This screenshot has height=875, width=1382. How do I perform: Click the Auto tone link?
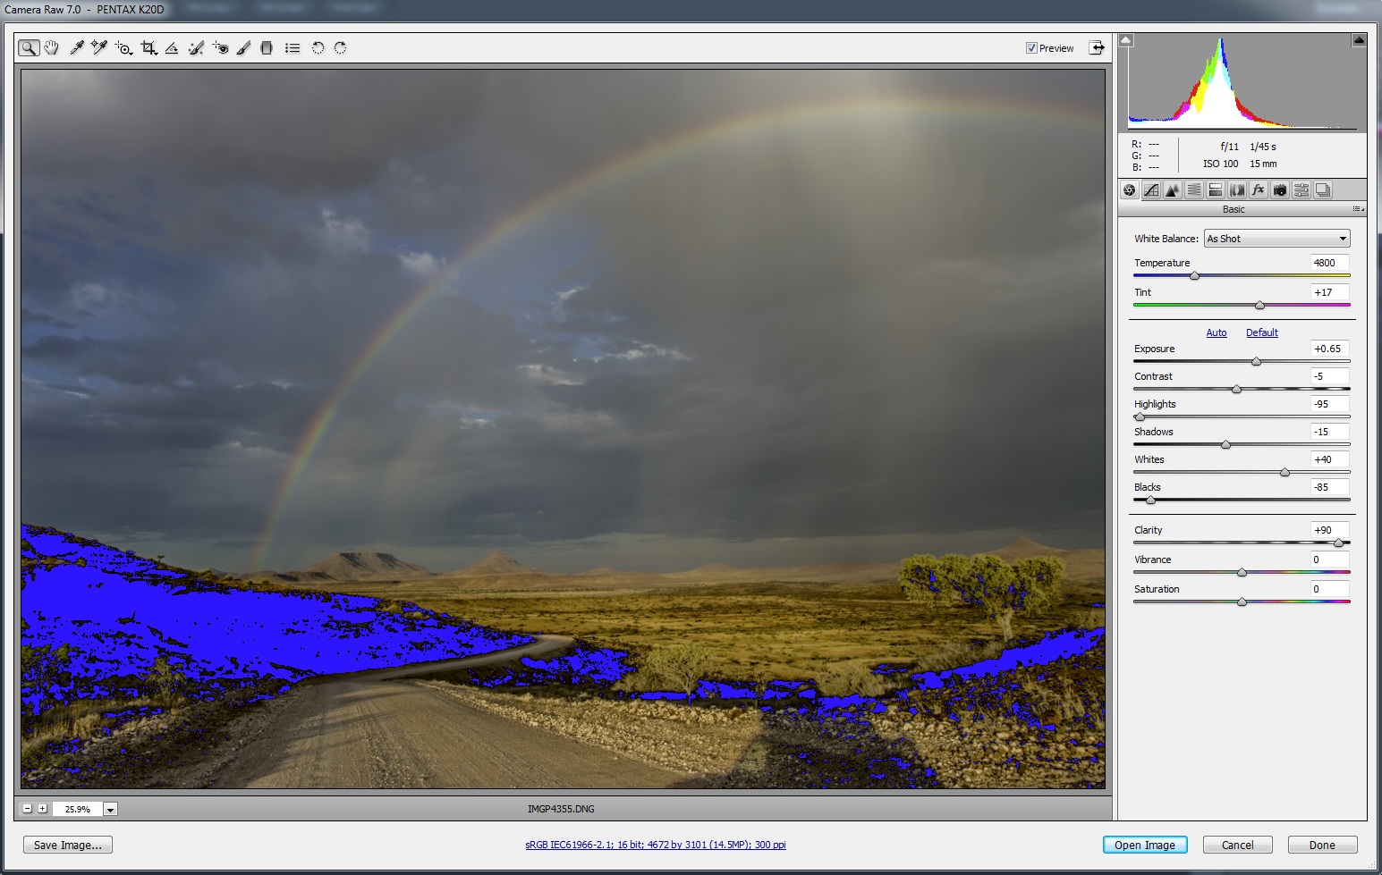click(1217, 332)
